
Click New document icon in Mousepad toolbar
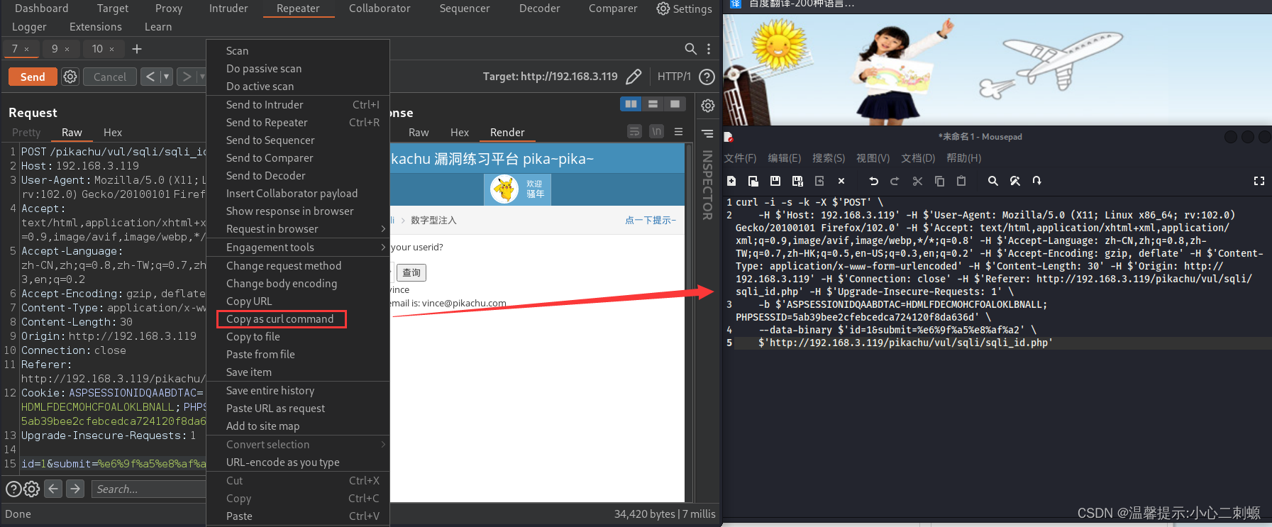point(731,181)
